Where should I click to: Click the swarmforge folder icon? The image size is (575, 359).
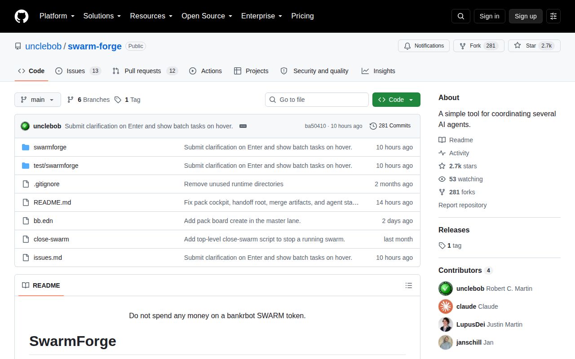(x=26, y=147)
